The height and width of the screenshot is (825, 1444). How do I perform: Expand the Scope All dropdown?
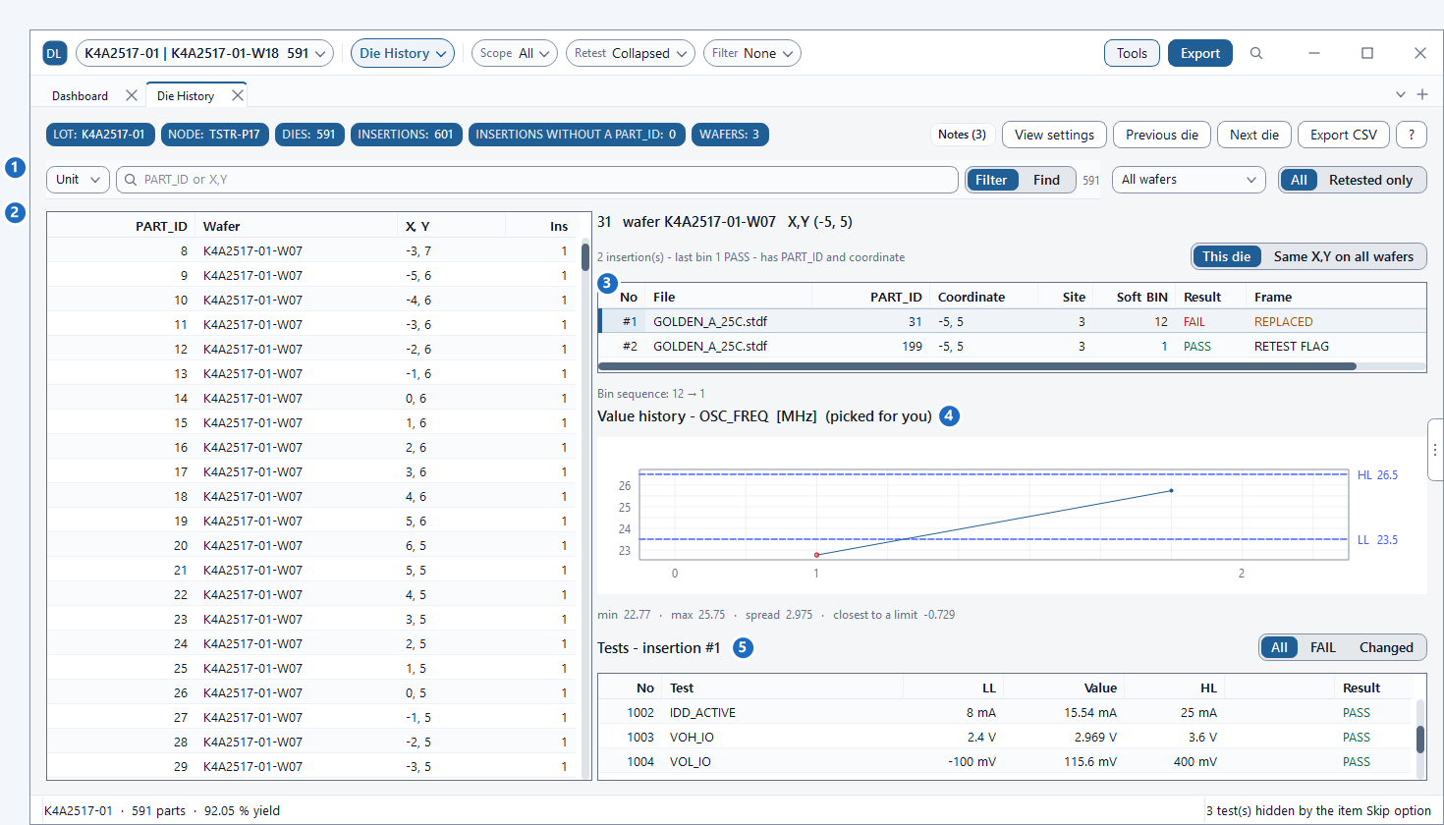coord(515,53)
